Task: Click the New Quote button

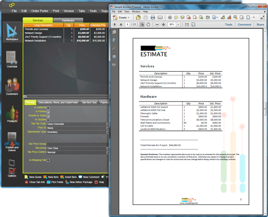Action: pyautogui.click(x=33, y=177)
